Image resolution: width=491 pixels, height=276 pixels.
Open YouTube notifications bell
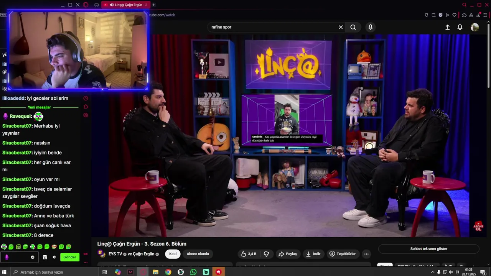click(460, 27)
